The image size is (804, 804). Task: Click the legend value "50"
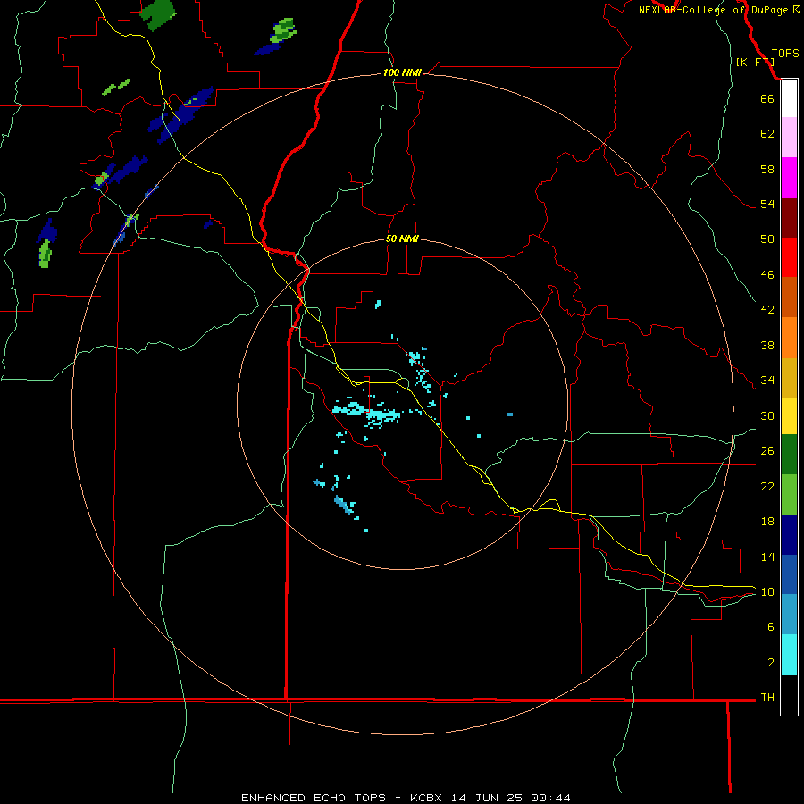767,239
